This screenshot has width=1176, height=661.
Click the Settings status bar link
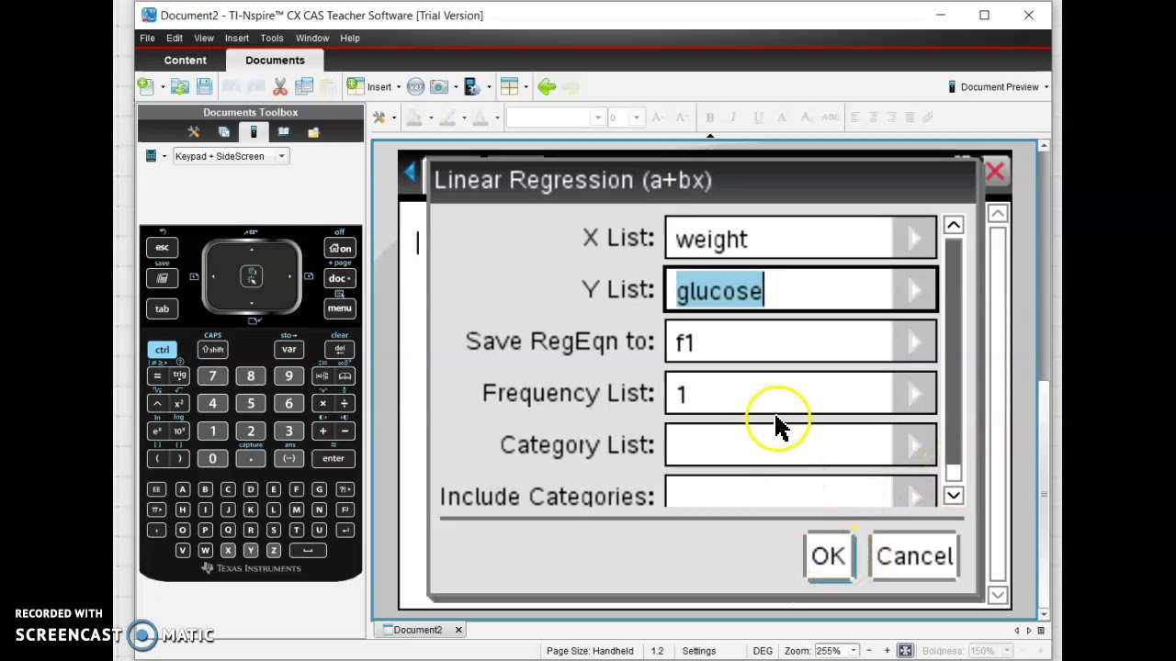(x=699, y=651)
